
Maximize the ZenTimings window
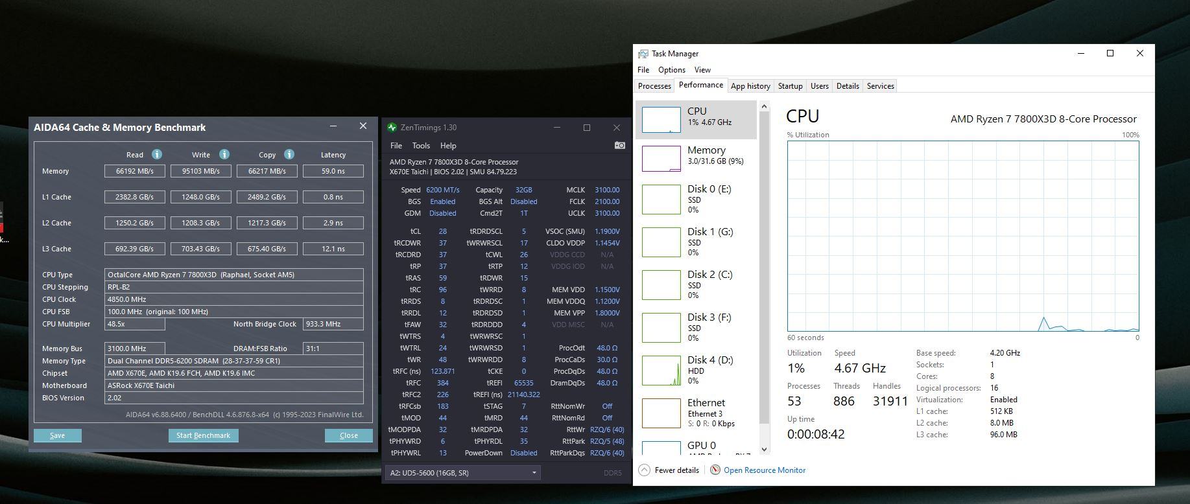click(587, 128)
